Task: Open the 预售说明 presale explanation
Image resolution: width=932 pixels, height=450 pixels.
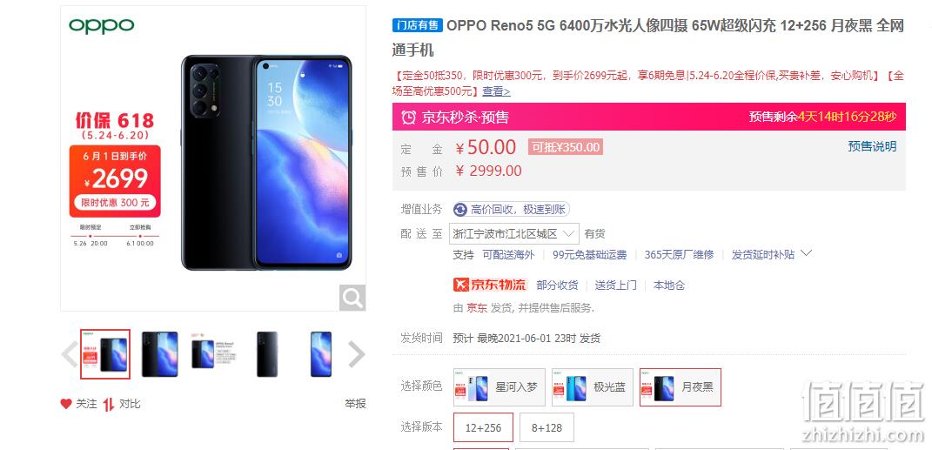Action: (x=872, y=146)
